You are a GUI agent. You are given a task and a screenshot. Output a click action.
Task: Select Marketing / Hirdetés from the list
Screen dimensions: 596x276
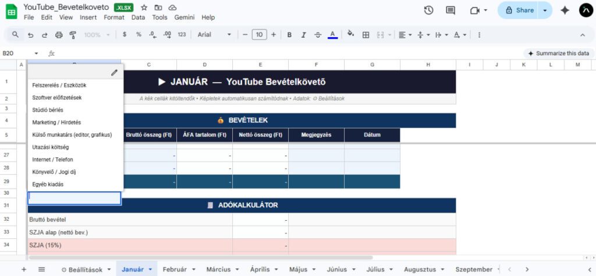(57, 123)
